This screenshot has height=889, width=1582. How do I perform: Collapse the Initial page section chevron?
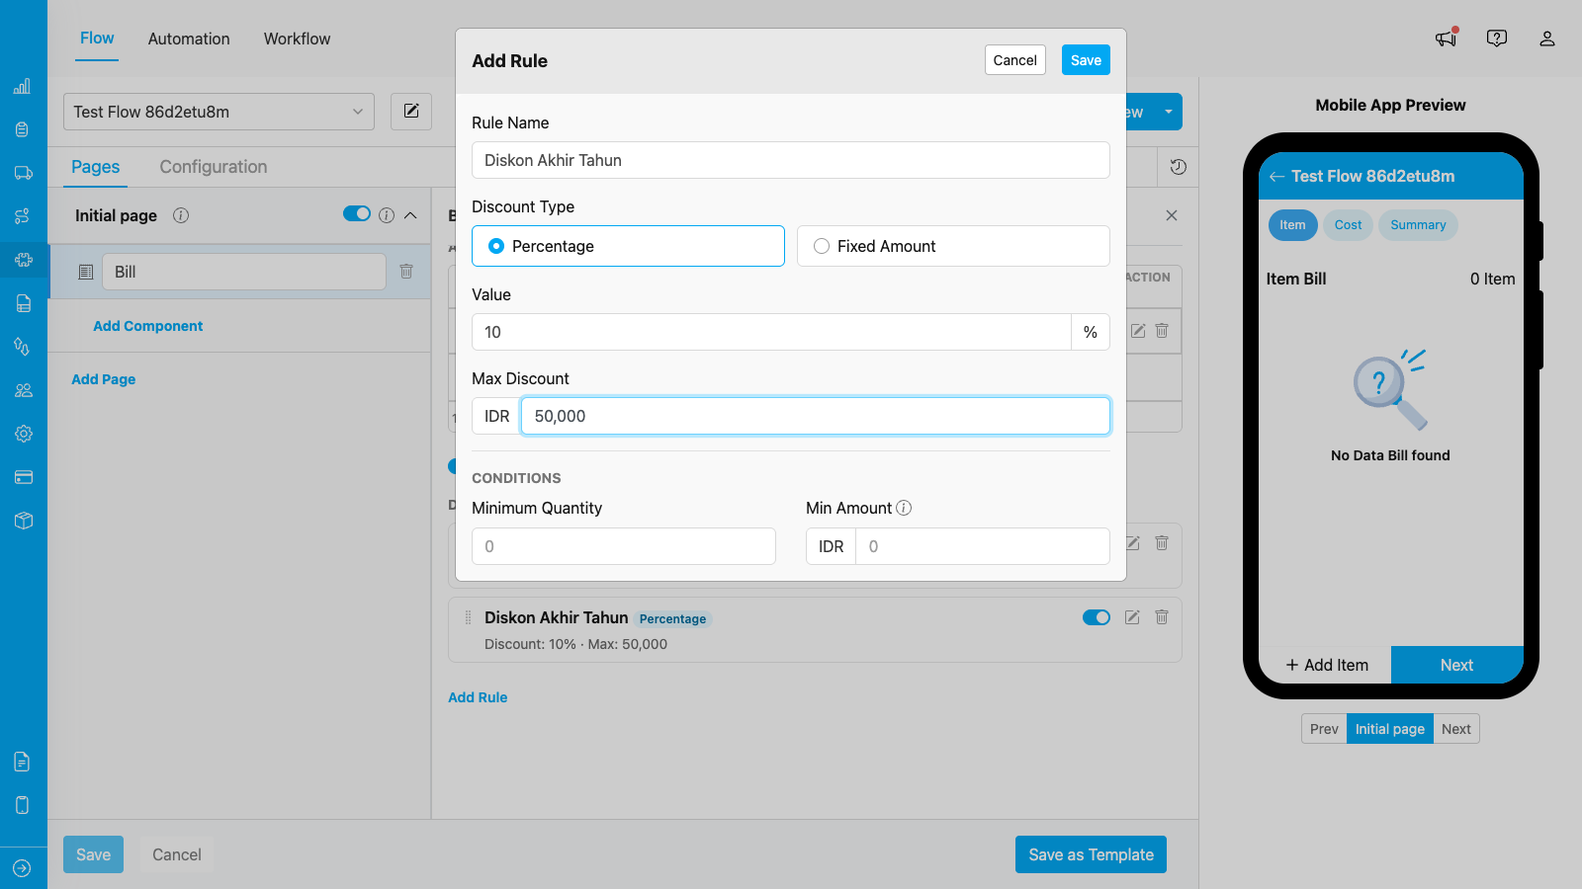coord(410,215)
